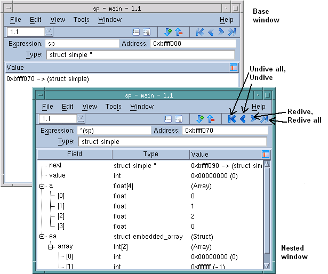The width and height of the screenshot is (328, 274).
Task: Click the column layout icon on base window Value bar
Action: pos(234,68)
